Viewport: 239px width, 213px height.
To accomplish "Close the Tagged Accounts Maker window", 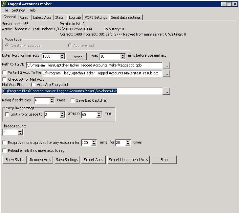I will [235, 4].
